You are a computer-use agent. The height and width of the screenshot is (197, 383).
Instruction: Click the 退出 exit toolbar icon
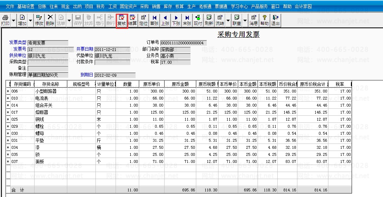click(275, 20)
